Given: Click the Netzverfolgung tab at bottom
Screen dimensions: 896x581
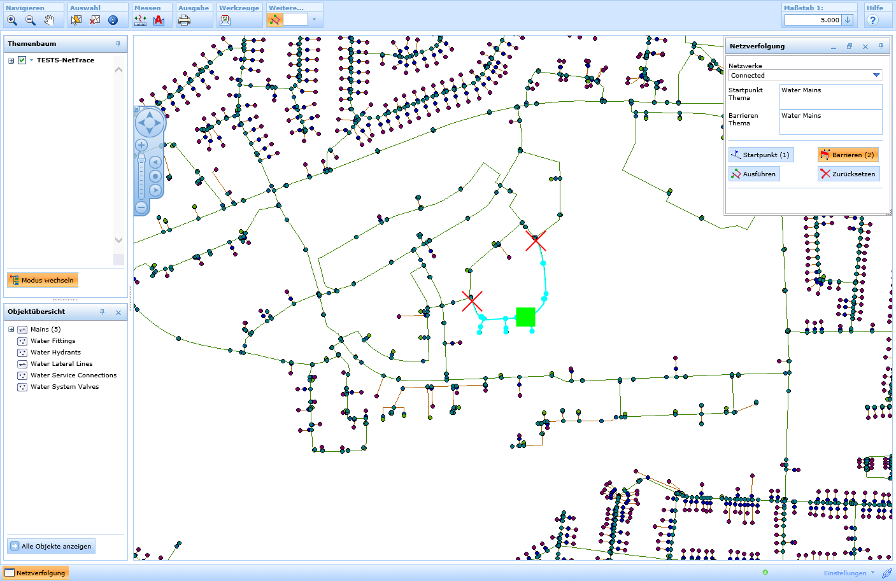Looking at the screenshot, I should pos(36,573).
